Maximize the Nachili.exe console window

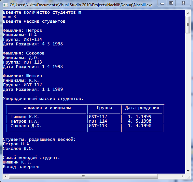(x=171, y=3)
